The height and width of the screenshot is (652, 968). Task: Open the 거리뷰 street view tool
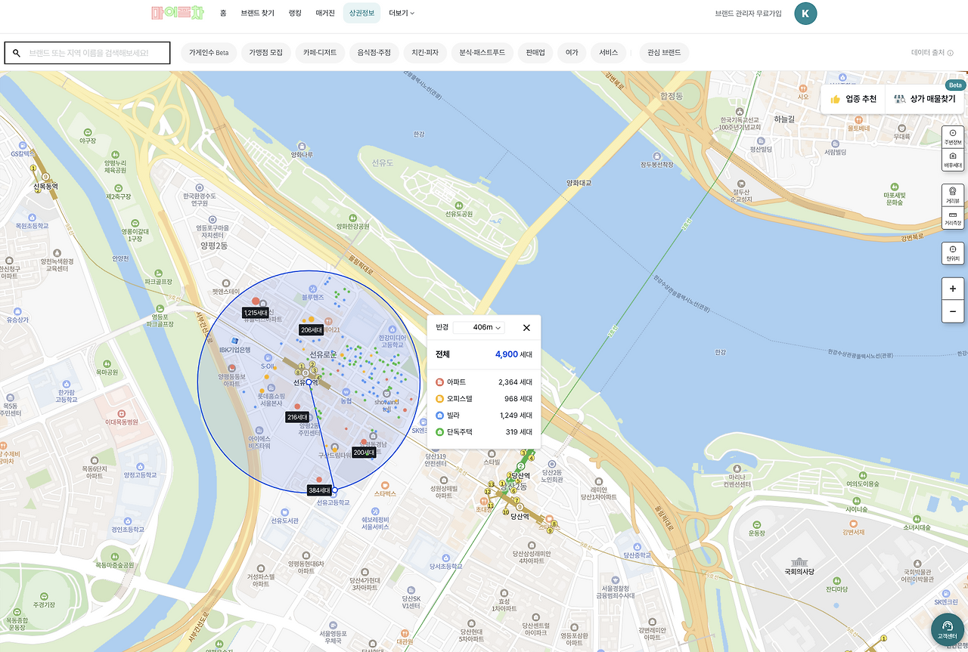(952, 196)
